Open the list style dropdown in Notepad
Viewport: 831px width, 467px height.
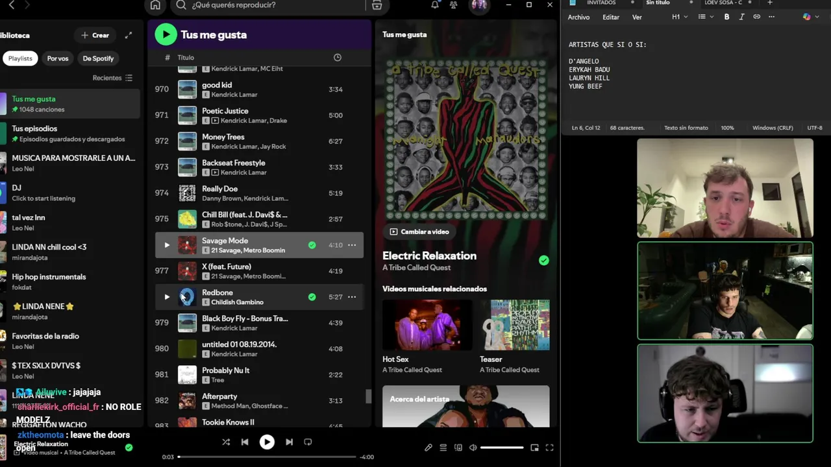705,17
